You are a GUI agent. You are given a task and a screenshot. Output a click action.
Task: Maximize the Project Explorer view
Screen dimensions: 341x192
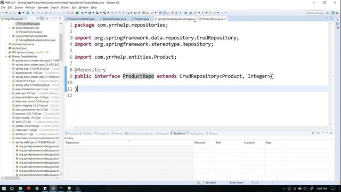[x=60, y=19]
